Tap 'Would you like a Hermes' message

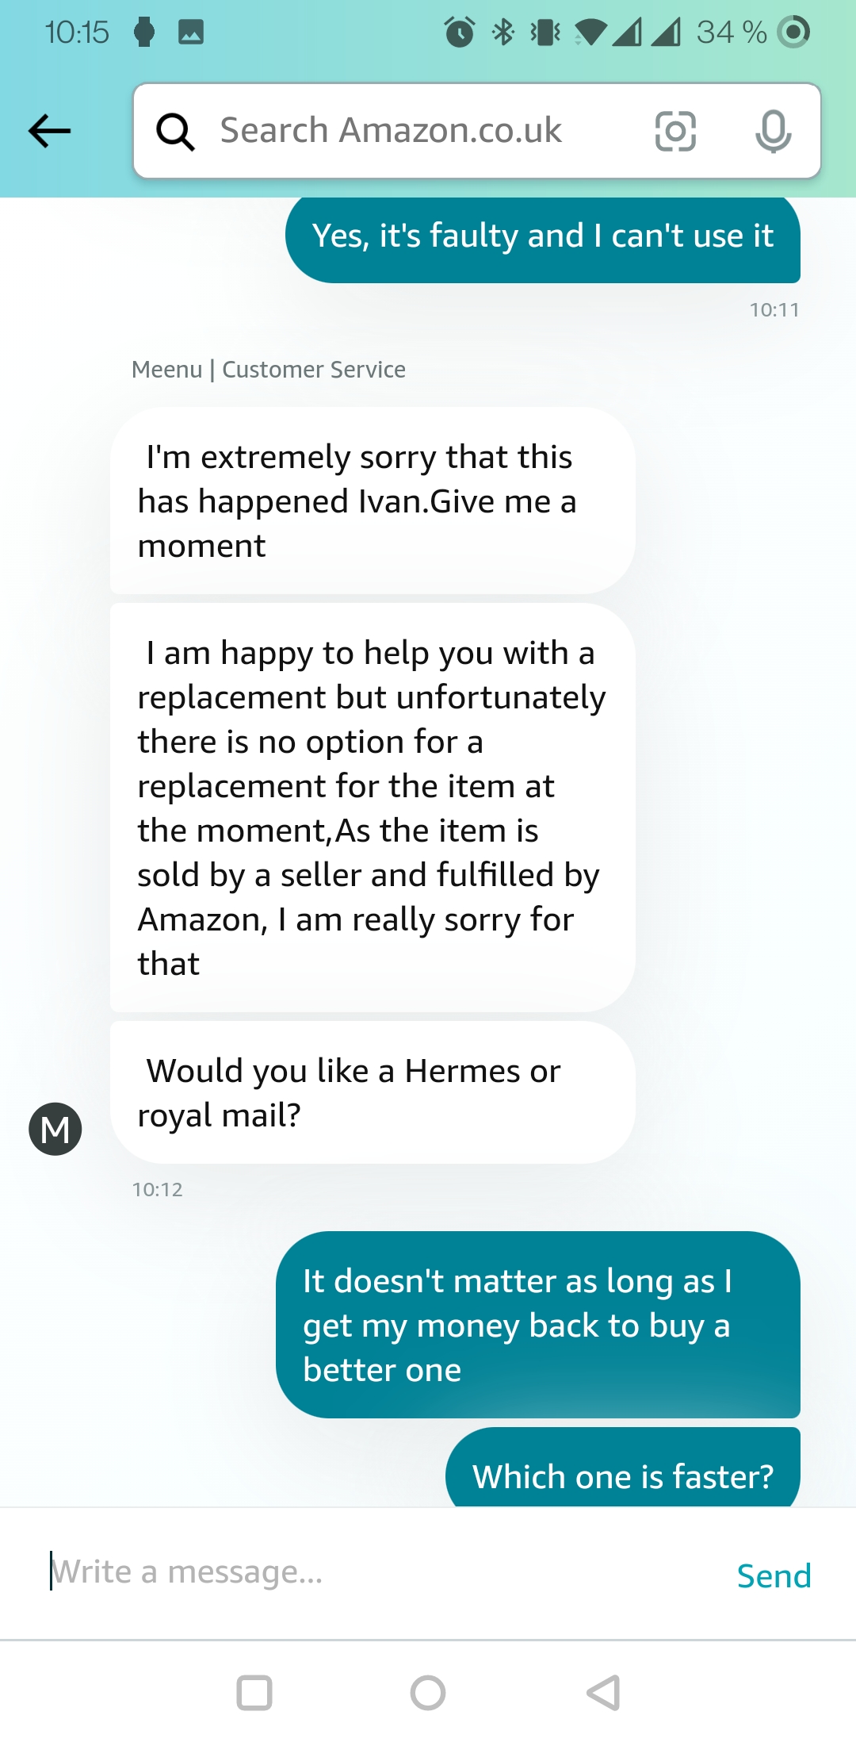[373, 1092]
